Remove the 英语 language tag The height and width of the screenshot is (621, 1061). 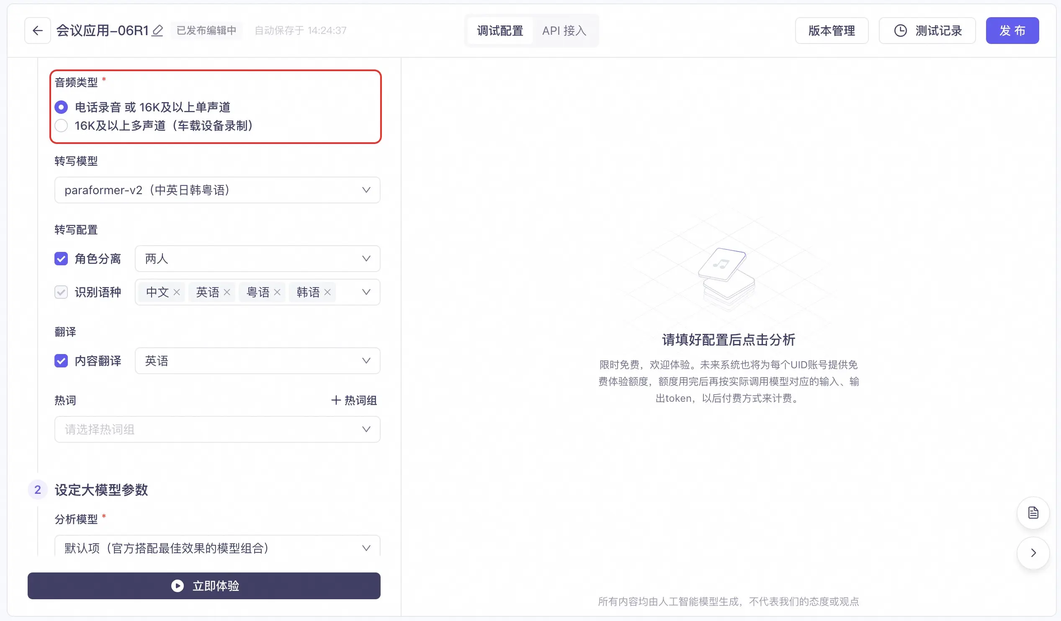point(227,292)
